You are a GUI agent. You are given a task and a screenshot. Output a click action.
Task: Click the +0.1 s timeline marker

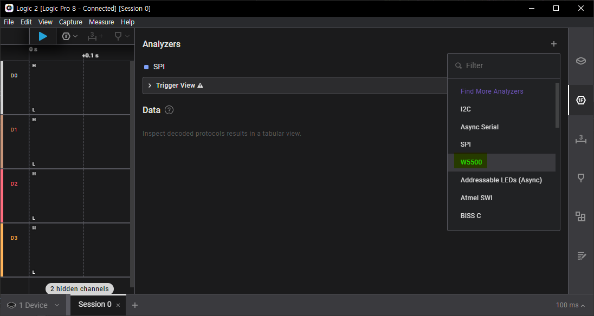pos(90,56)
